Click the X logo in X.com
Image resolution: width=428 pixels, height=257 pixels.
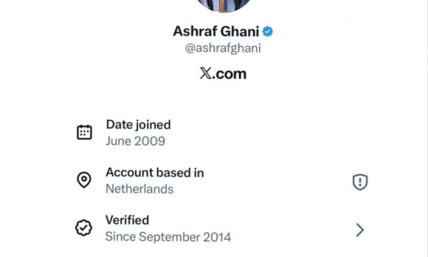pos(206,74)
